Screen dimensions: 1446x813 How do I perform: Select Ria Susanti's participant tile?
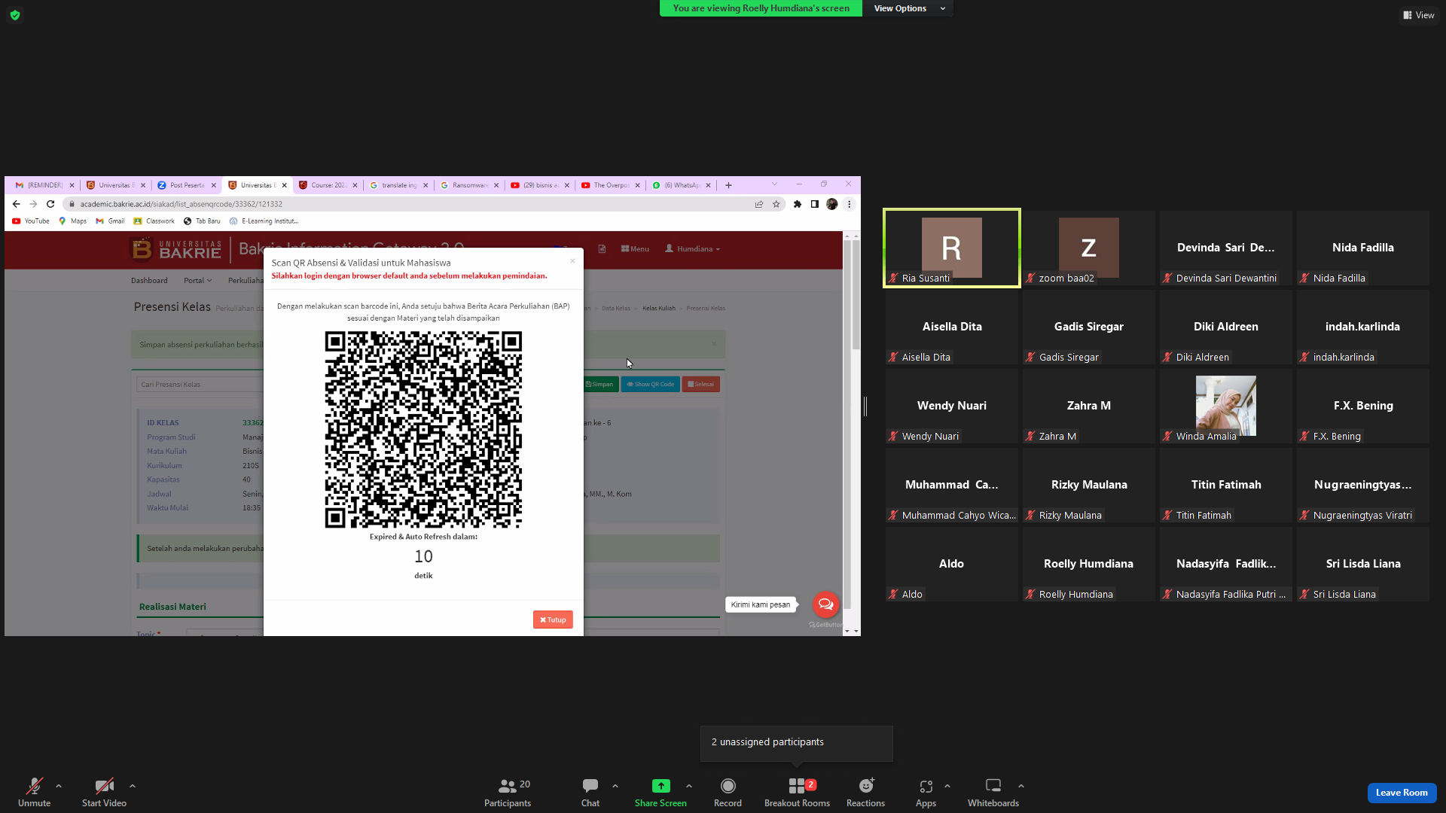pos(952,248)
